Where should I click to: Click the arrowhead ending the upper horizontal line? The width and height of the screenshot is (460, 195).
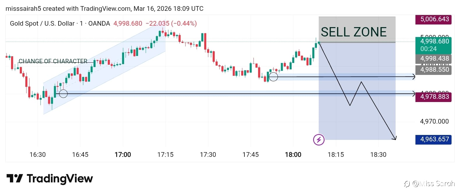click(414, 77)
